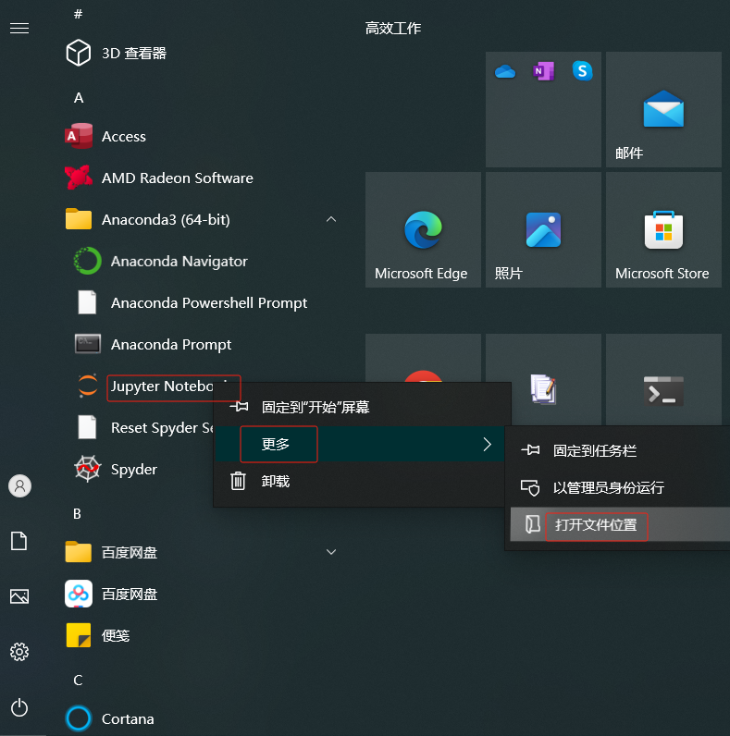This screenshot has height=736, width=730.
Task: Click the A section letter header
Action: point(79,98)
